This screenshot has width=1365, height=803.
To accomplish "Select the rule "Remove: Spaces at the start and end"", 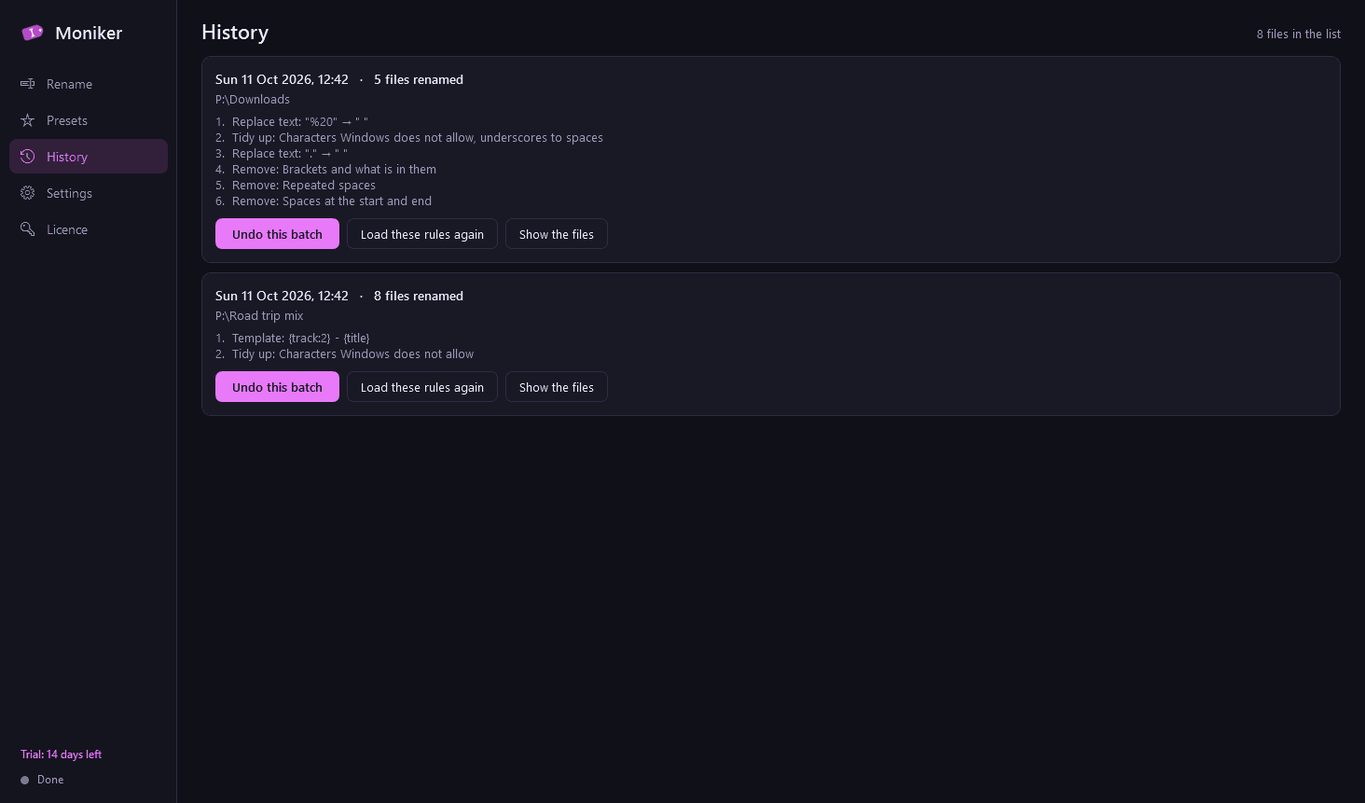I will (324, 201).
